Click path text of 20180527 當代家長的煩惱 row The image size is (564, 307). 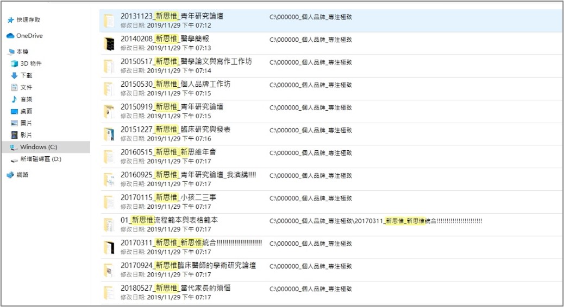coord(311,289)
